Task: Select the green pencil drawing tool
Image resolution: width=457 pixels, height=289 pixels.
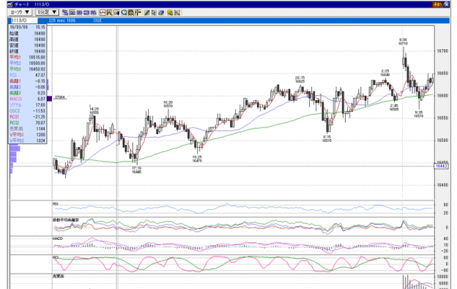Action: 146,12
